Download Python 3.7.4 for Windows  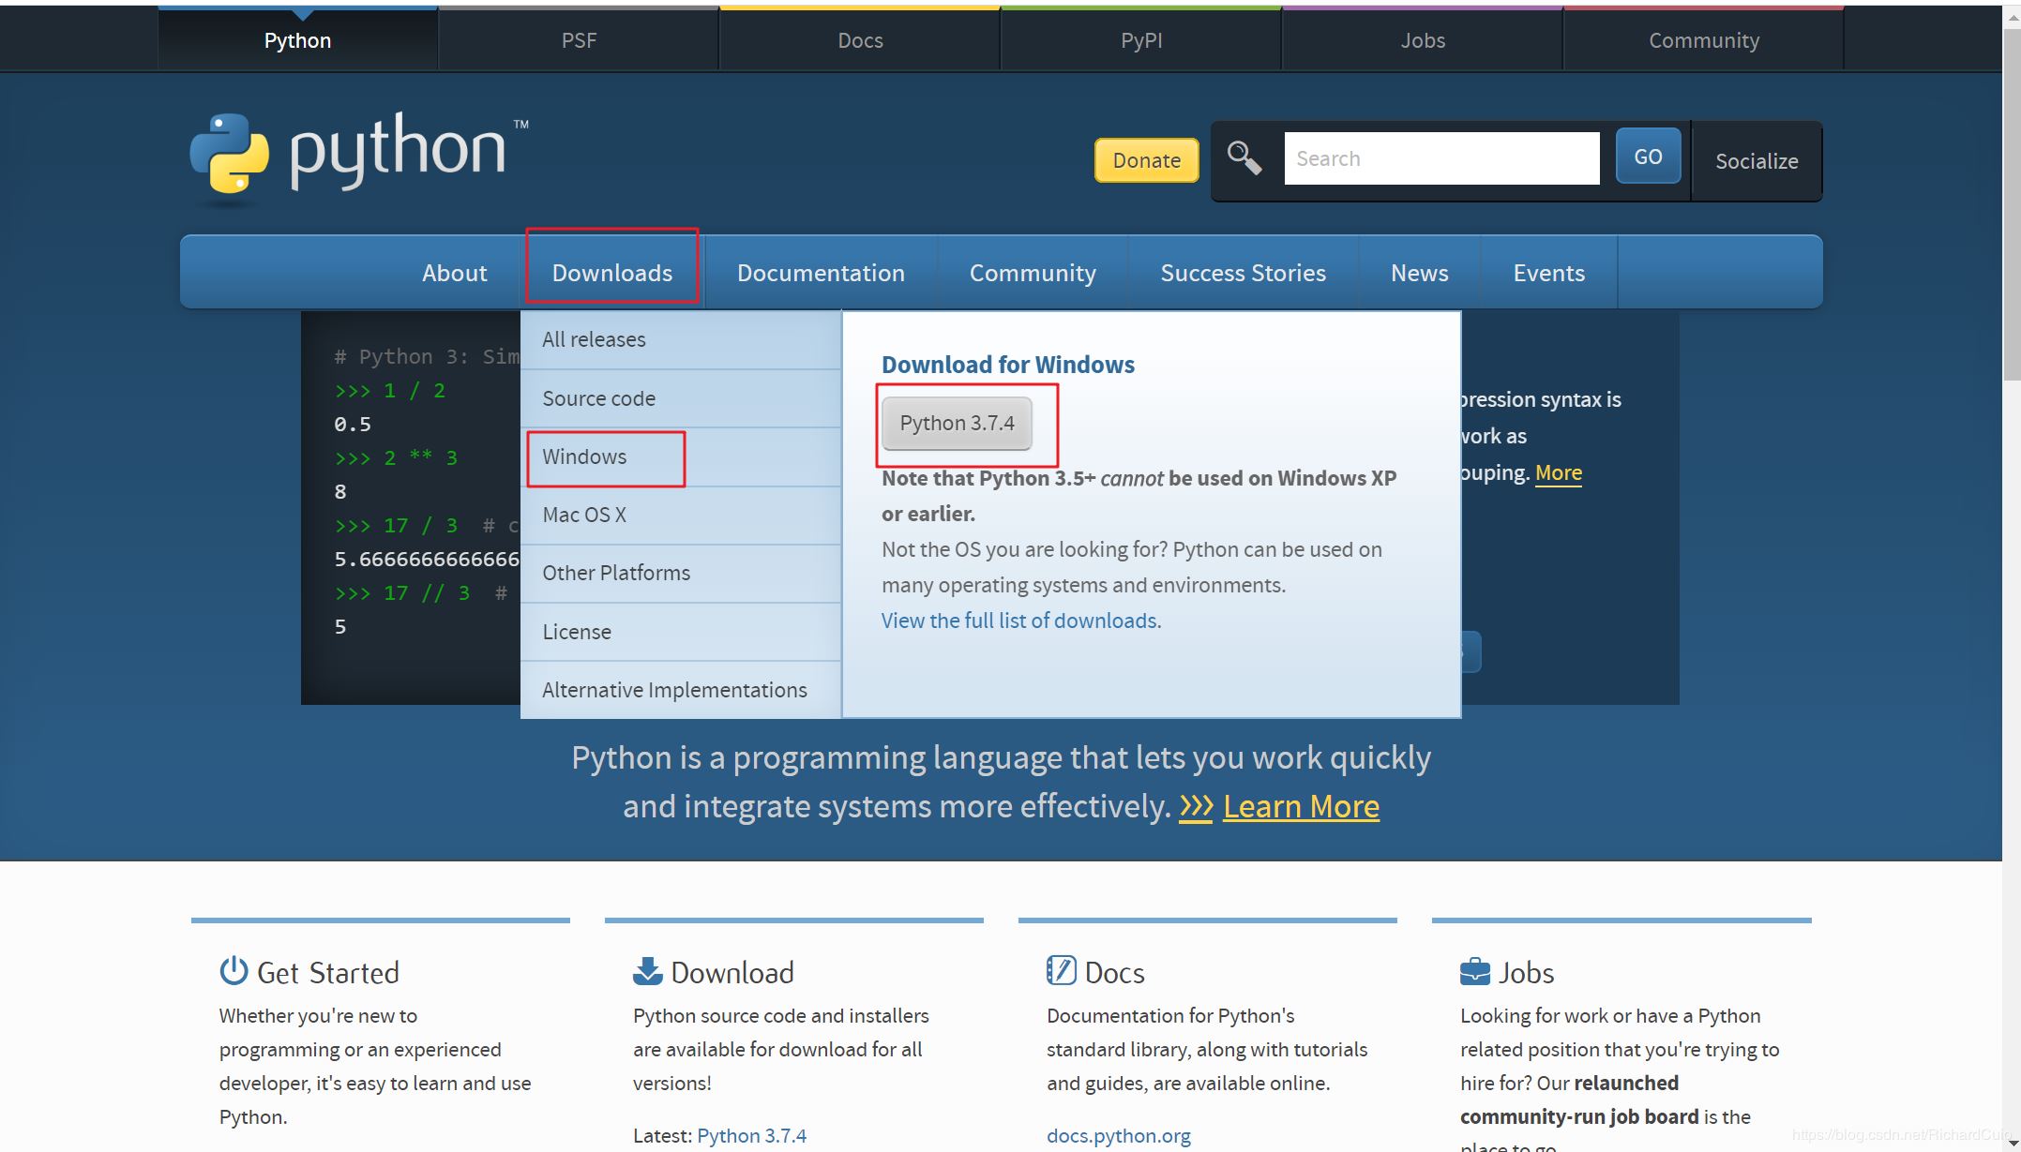coord(958,423)
